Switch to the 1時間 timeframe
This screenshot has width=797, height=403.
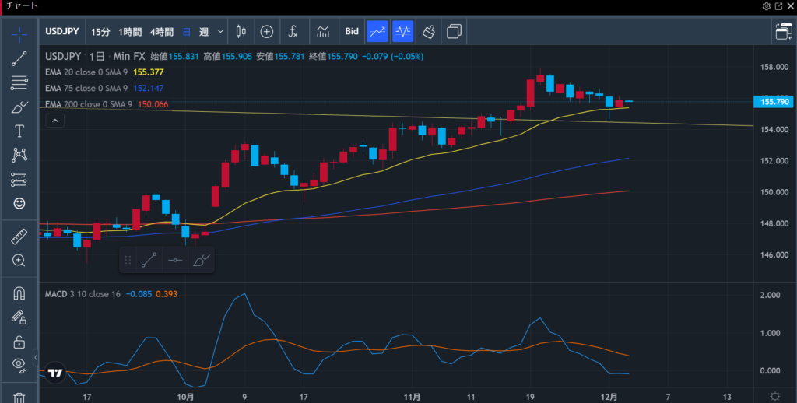130,32
